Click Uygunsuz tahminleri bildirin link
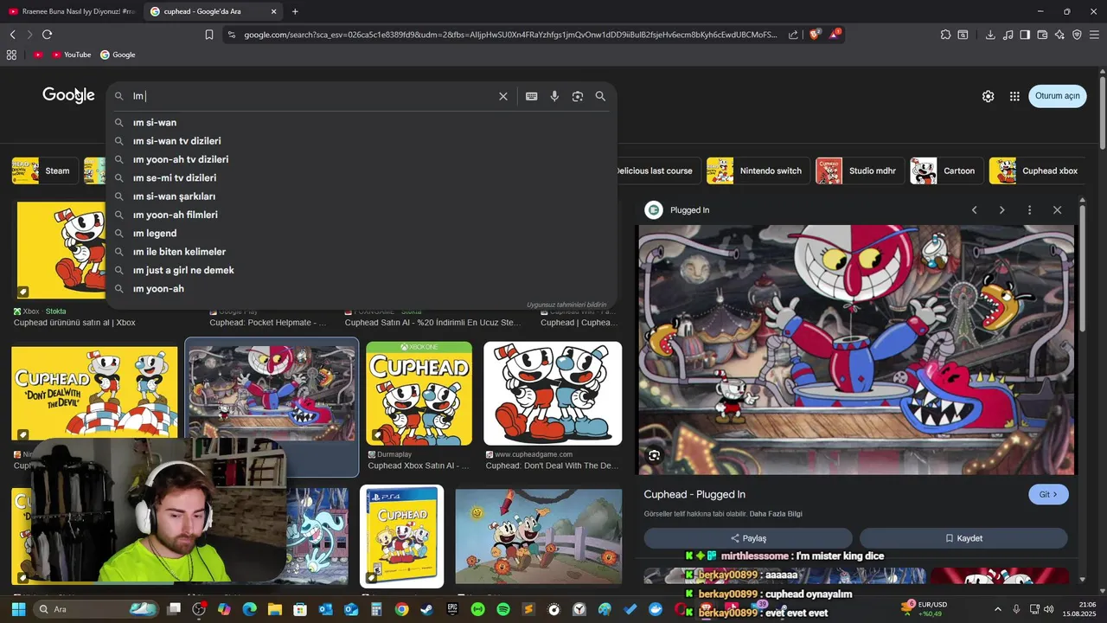 pyautogui.click(x=566, y=305)
